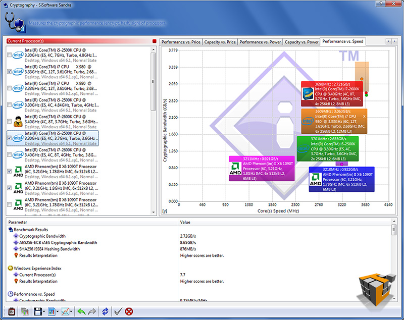This screenshot has height=320, width=404.
Task: Click the red i7-2600K label in the chart
Action: [332, 94]
